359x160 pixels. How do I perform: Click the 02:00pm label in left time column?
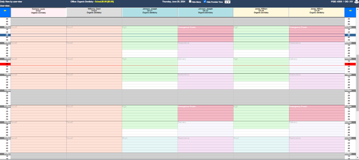5,122
